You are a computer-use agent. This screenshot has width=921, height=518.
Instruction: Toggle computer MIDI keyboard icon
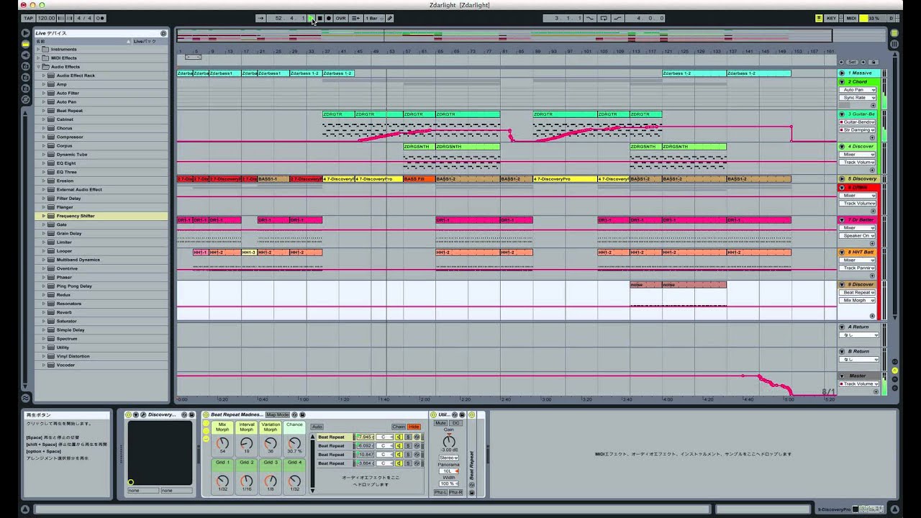[819, 18]
